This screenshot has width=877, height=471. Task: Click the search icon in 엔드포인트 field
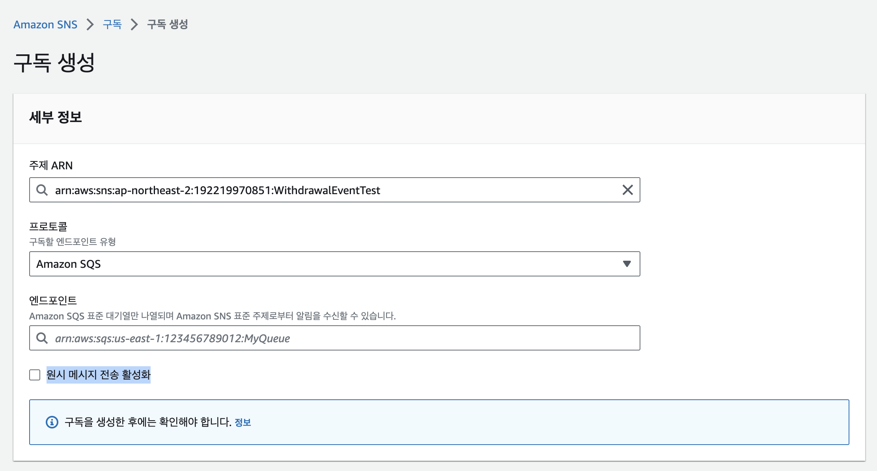coord(42,338)
